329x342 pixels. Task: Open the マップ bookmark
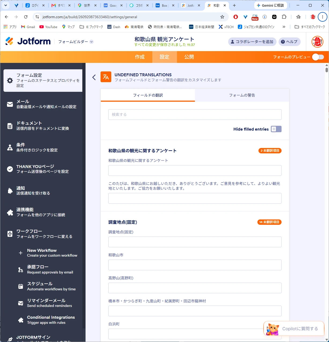pyautogui.click(x=68, y=27)
